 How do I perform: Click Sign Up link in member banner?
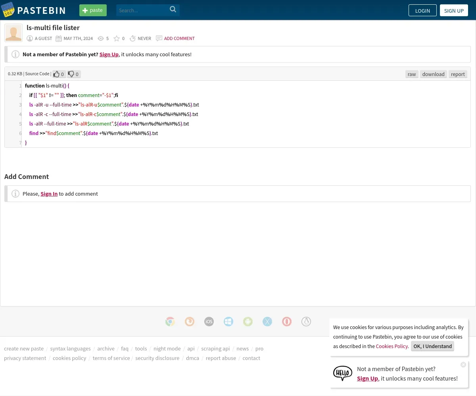click(109, 54)
